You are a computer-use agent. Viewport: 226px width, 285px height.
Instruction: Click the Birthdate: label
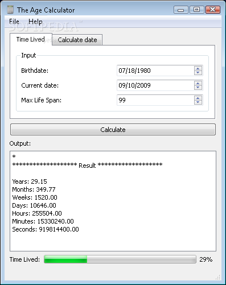(35, 71)
